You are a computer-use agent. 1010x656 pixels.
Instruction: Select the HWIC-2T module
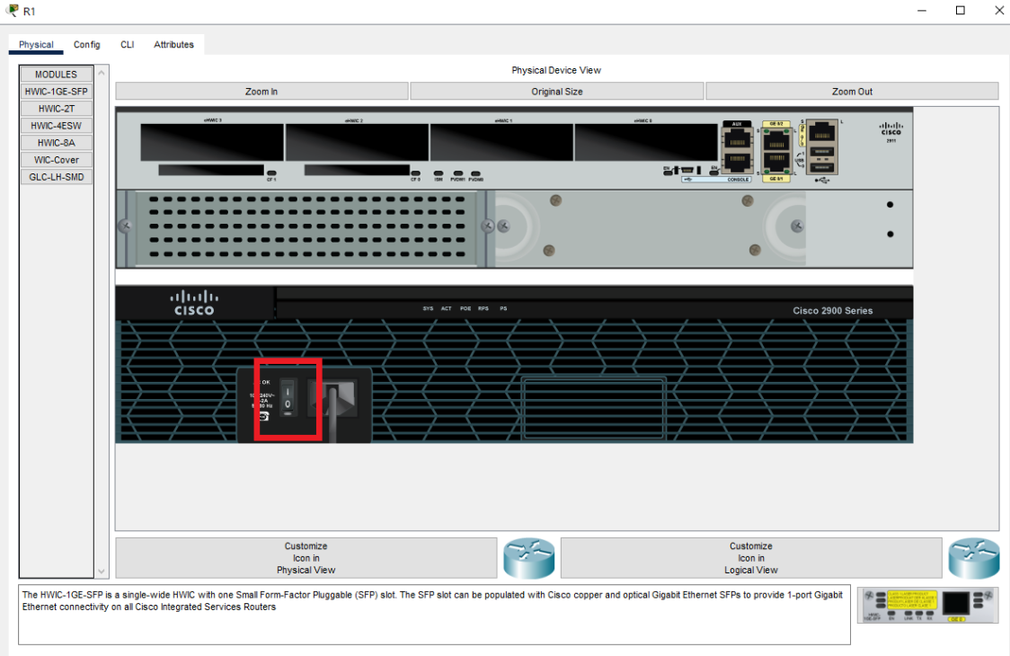coord(56,109)
